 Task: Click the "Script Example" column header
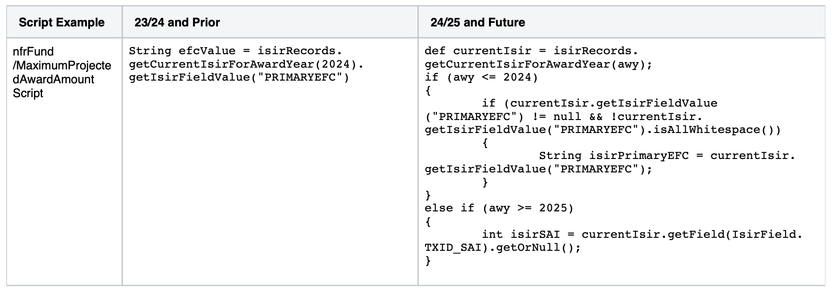click(x=62, y=22)
